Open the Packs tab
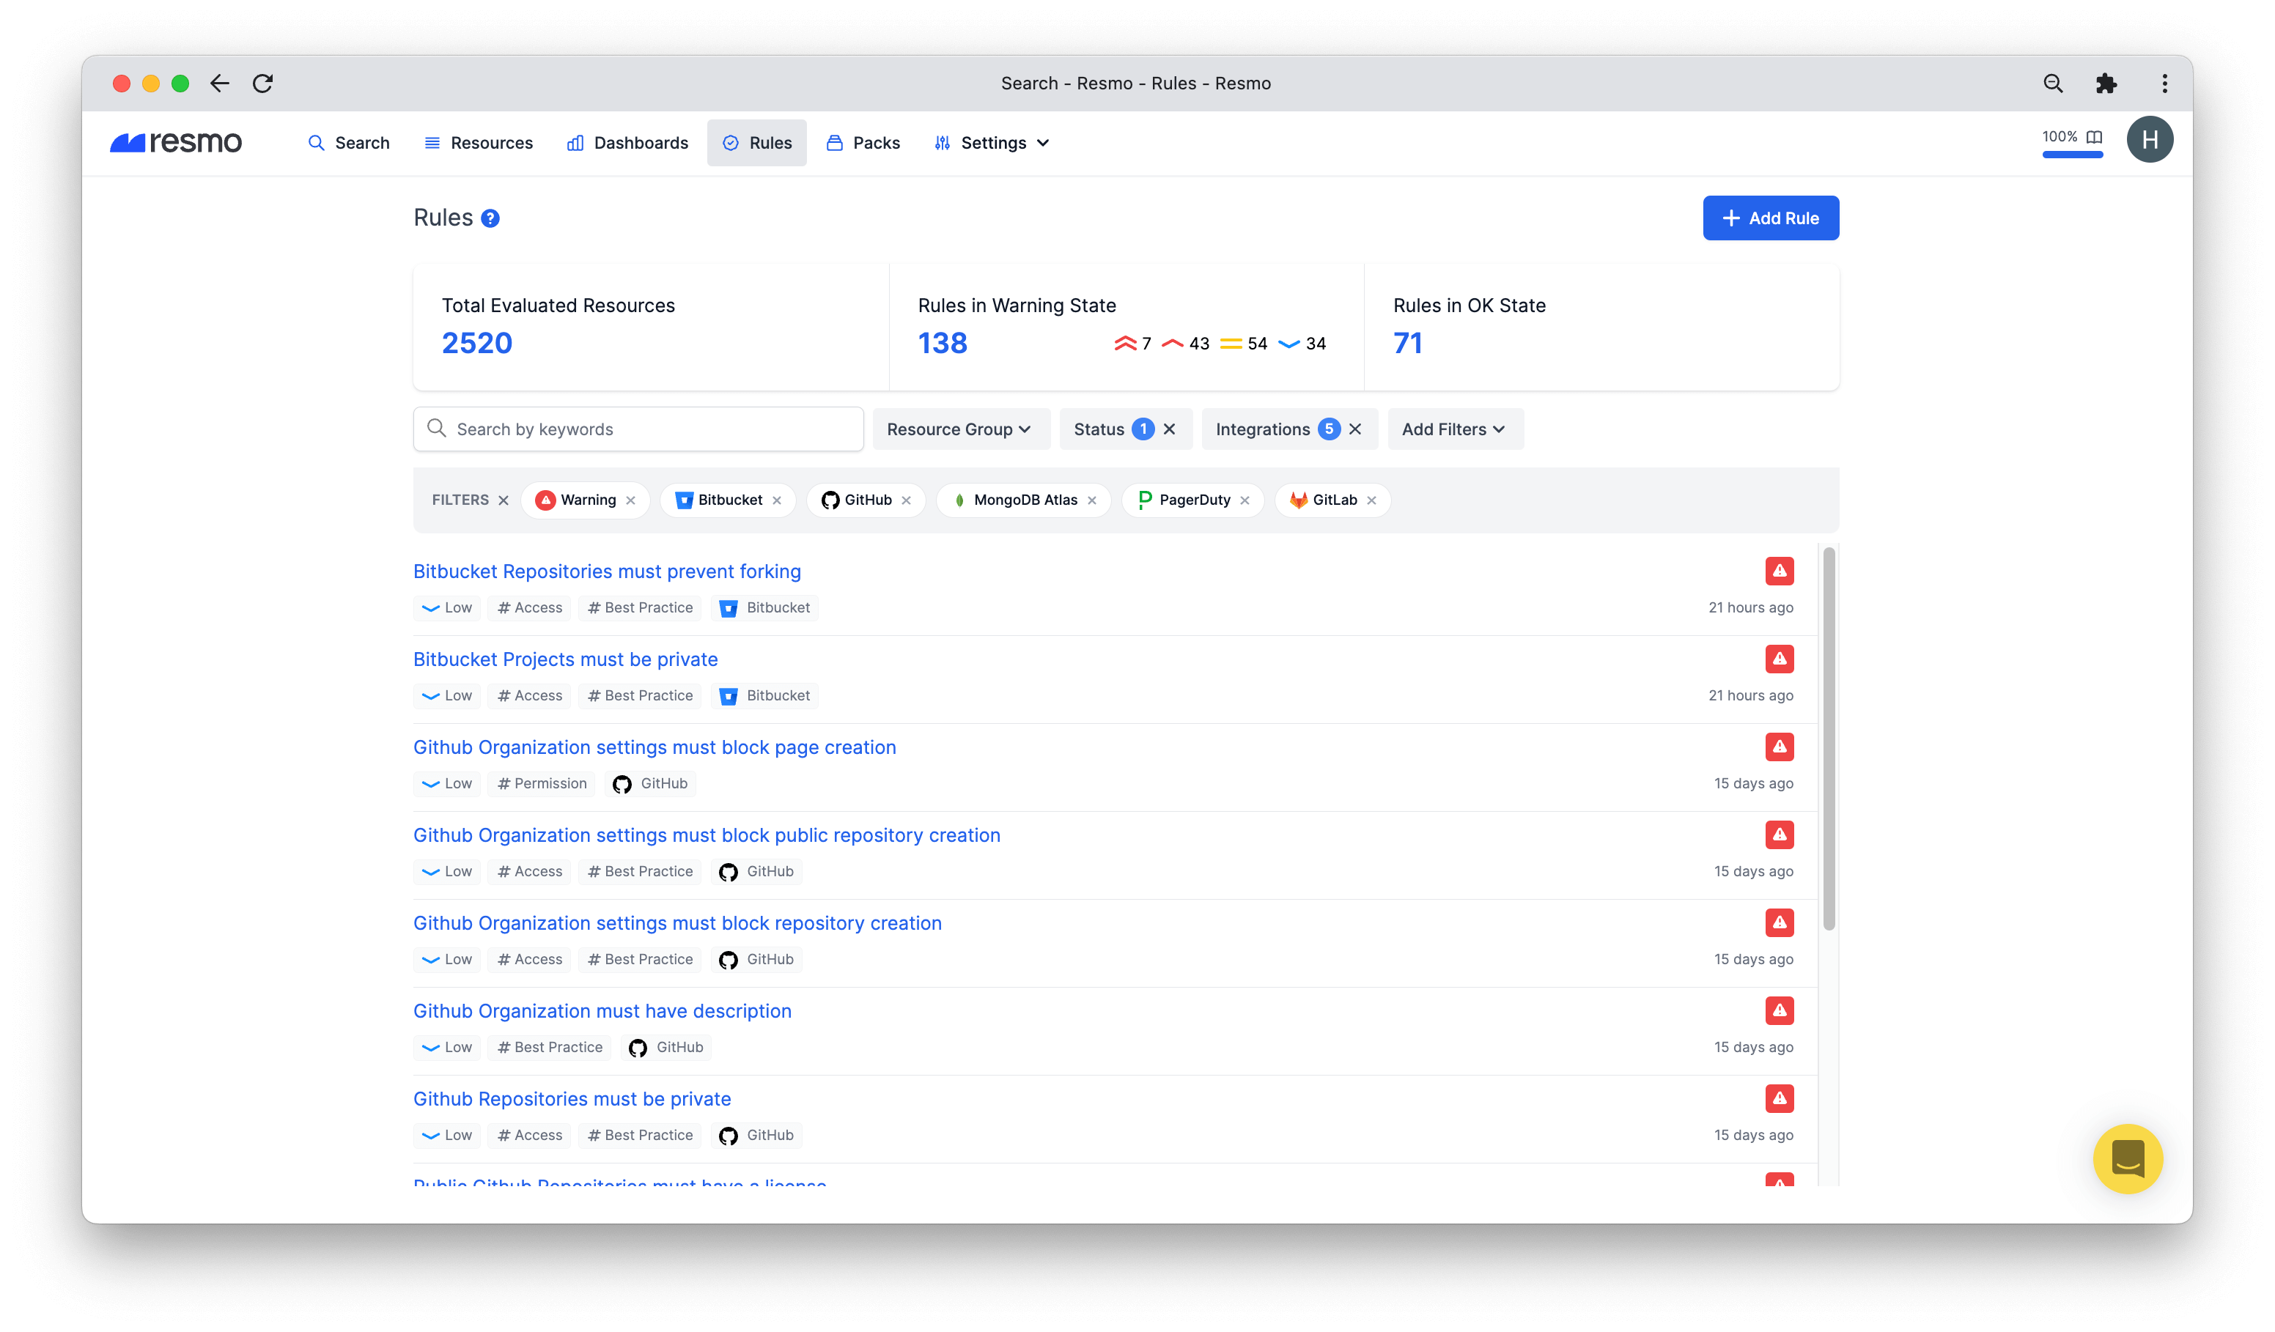This screenshot has height=1332, width=2275. pos(863,144)
